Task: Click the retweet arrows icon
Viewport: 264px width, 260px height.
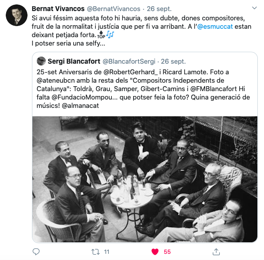Action: (95, 252)
